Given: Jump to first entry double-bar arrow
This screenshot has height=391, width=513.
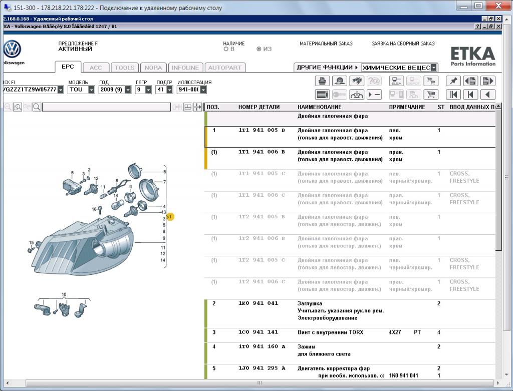Looking at the screenshot, I should coord(453,95).
